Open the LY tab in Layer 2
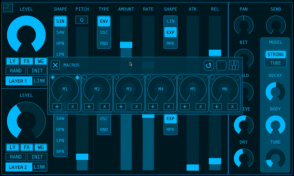This screenshot has height=176, width=294. [x=13, y=148]
